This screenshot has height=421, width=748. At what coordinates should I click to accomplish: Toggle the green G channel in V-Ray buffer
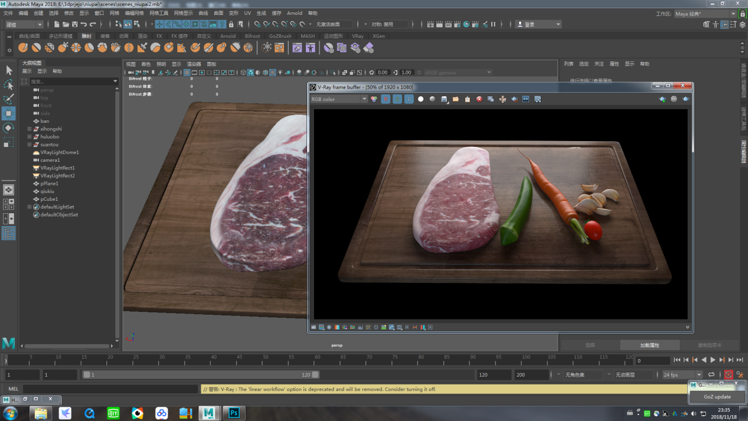[397, 99]
